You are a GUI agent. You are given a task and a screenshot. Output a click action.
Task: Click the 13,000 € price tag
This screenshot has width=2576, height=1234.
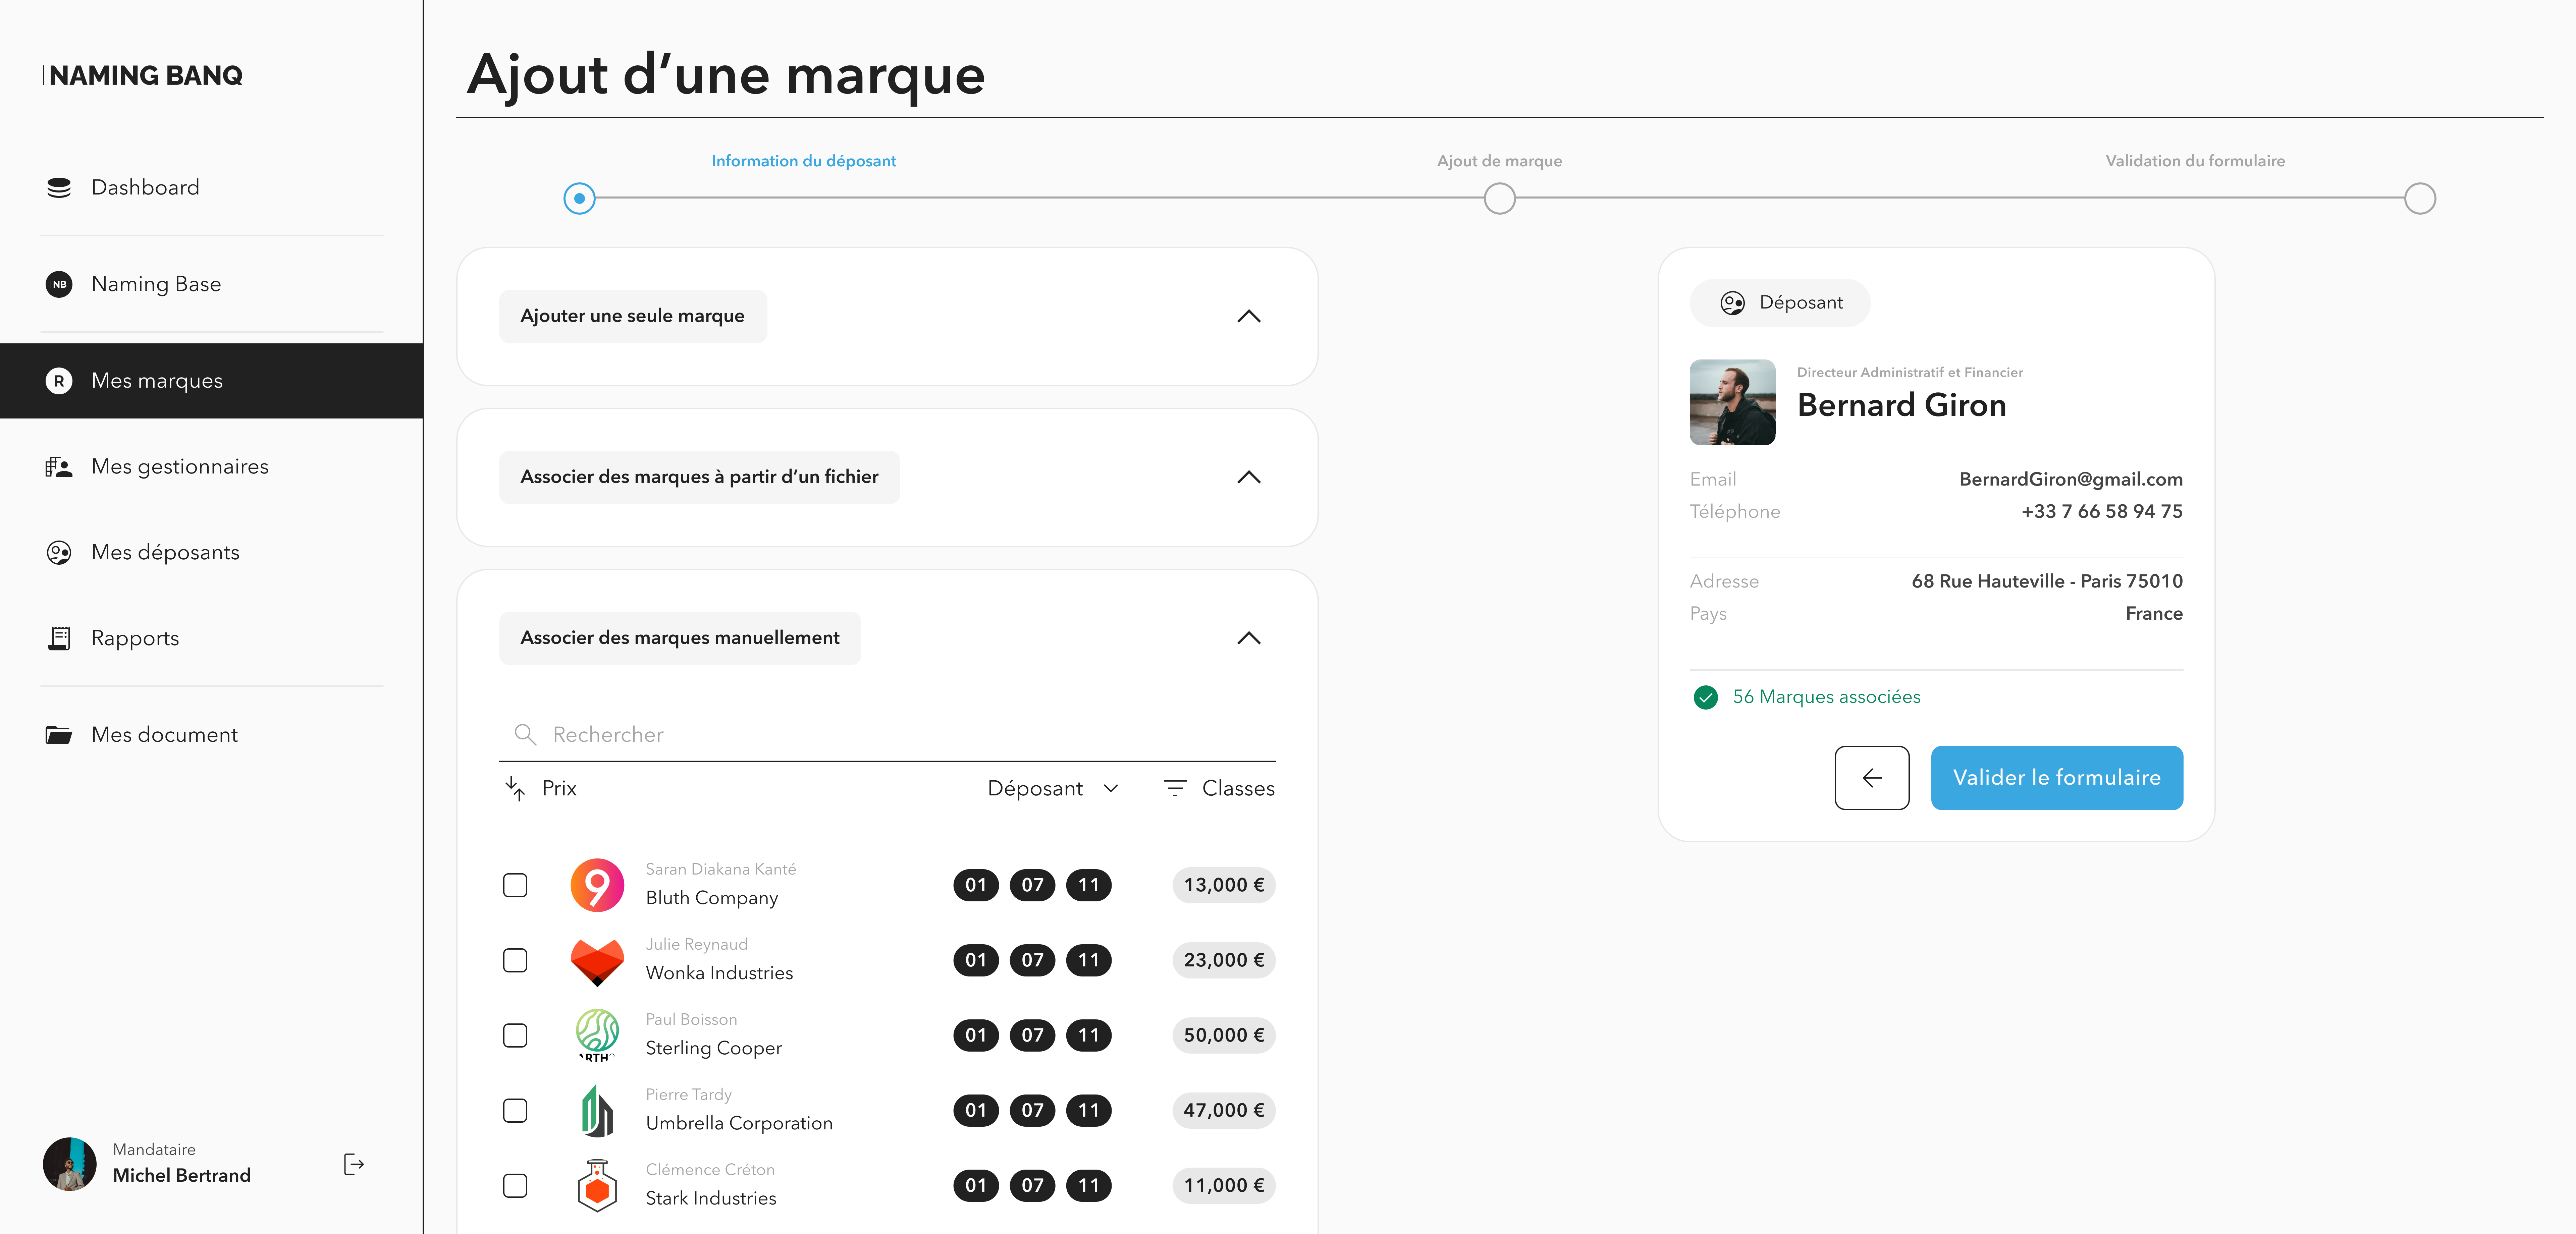click(x=1224, y=885)
